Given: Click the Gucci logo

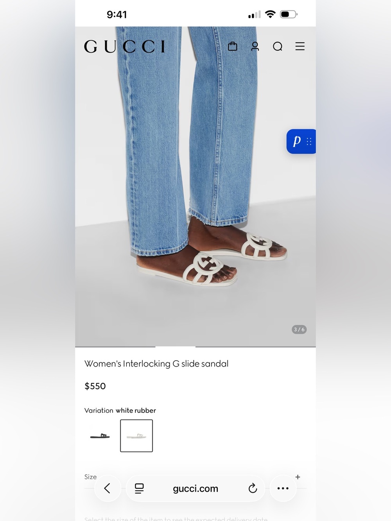Looking at the screenshot, I should click(x=125, y=47).
